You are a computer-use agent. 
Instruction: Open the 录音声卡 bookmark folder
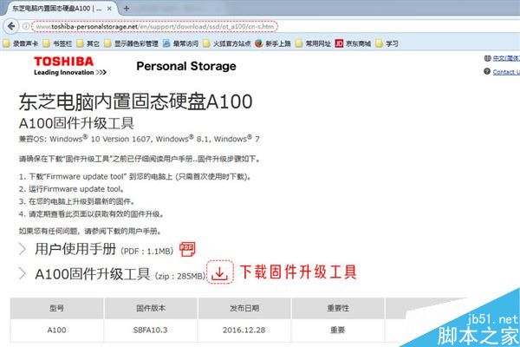tap(21, 43)
